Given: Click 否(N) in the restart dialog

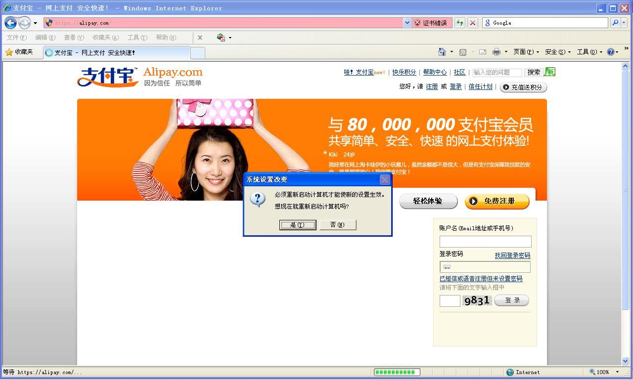Looking at the screenshot, I should tap(338, 225).
